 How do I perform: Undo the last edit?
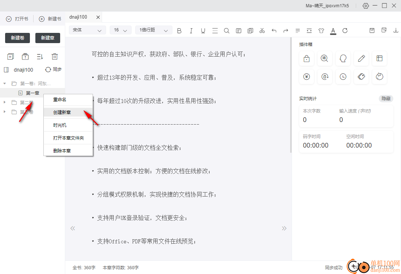point(274,31)
